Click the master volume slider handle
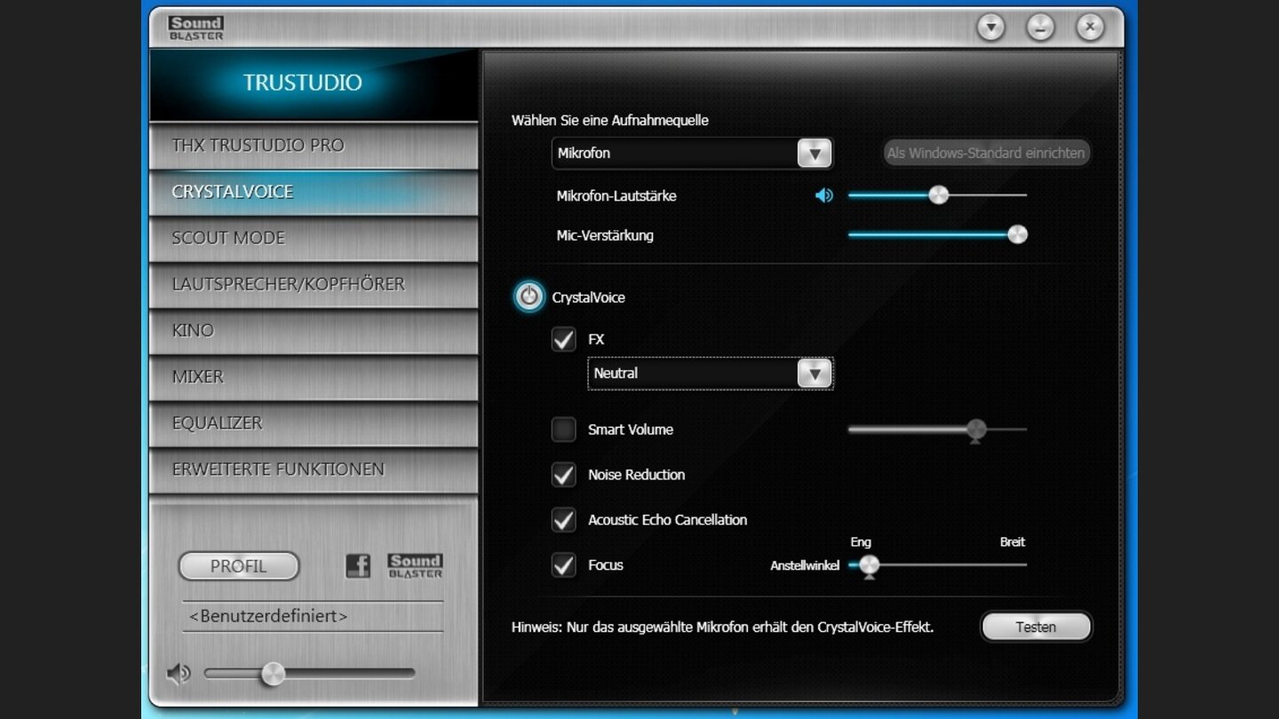The height and width of the screenshot is (719, 1279). coord(273,674)
